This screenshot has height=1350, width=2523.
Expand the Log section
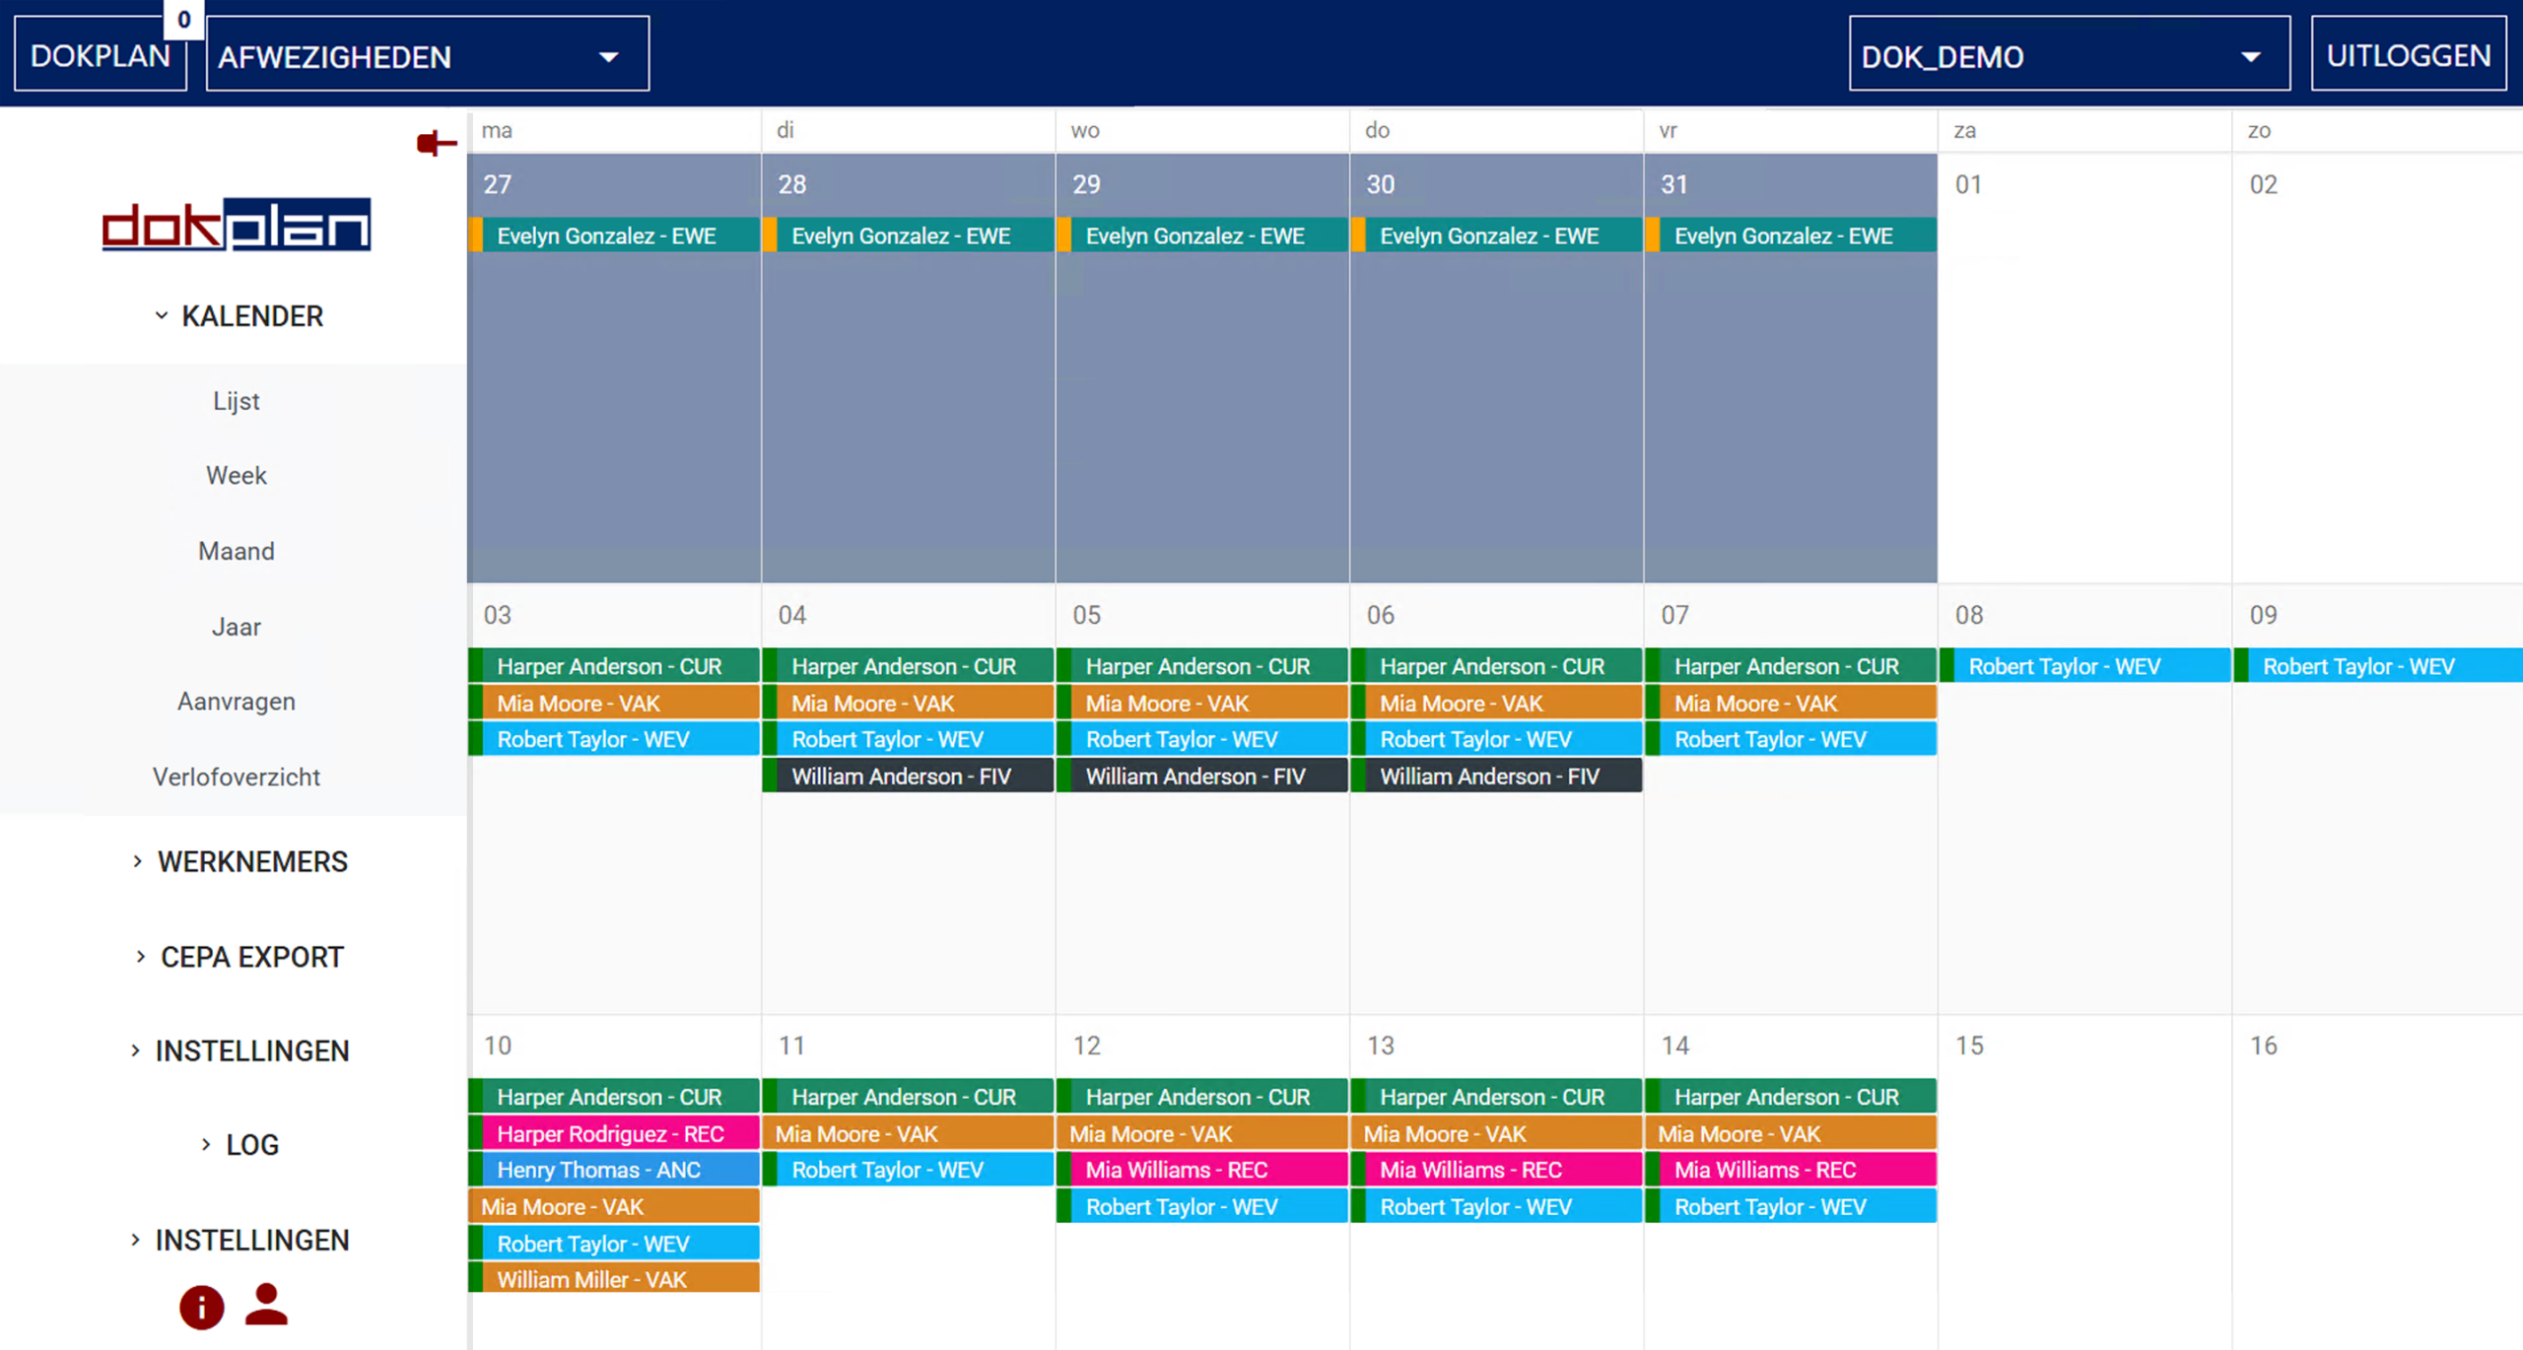point(240,1145)
